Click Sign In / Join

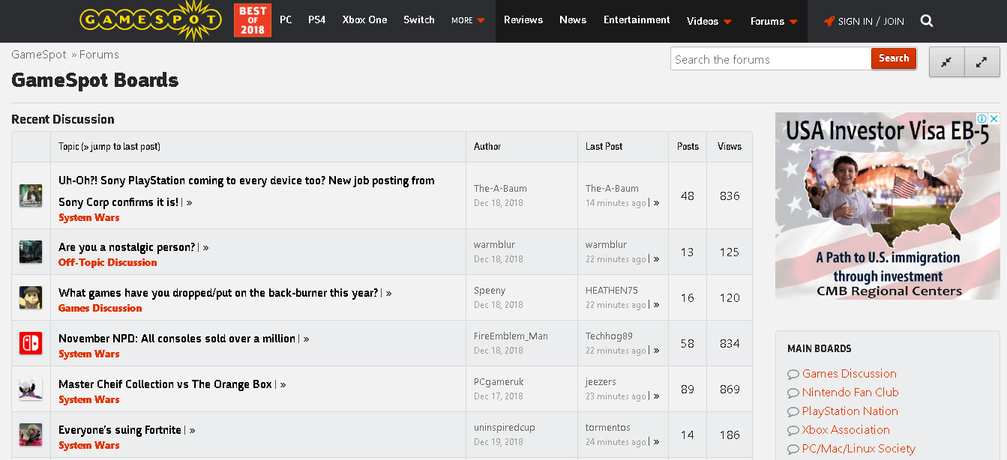(864, 21)
